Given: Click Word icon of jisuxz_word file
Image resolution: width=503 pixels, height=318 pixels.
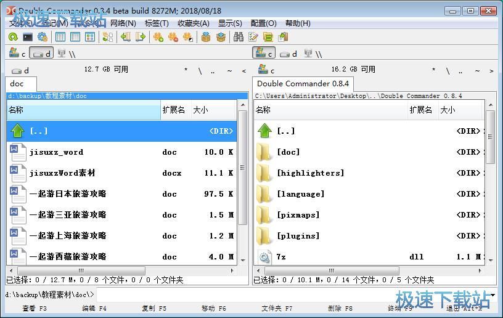Looking at the screenshot, I should point(18,152).
